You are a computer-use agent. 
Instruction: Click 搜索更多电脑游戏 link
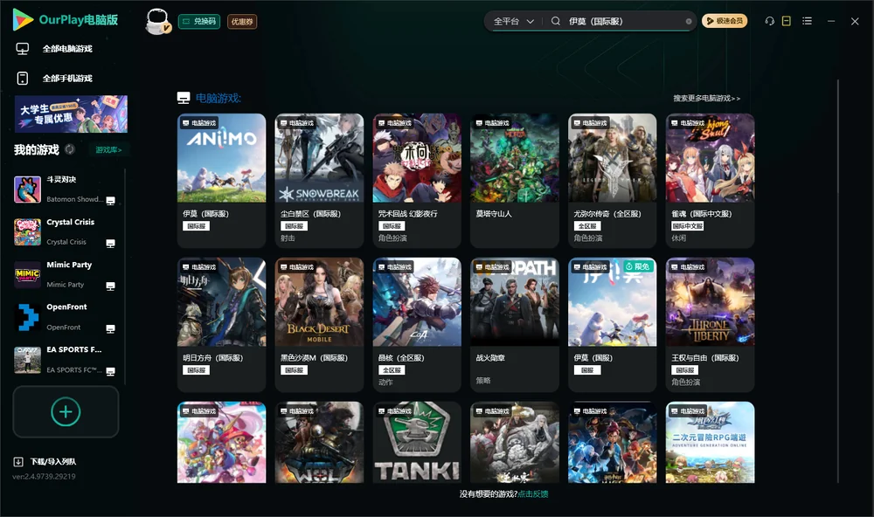[x=707, y=99]
